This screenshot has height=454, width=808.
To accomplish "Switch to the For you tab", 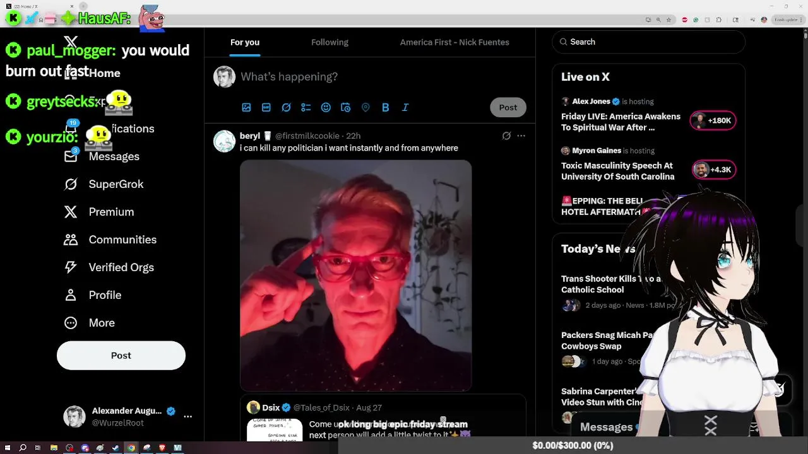I will [x=245, y=42].
